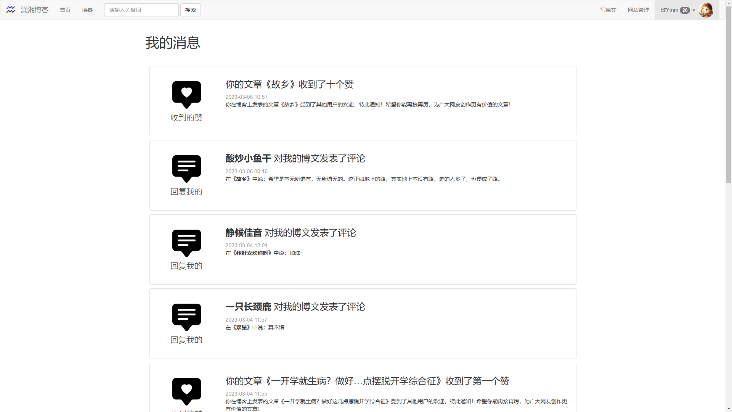Click the 潇湘博客 wave logo icon
This screenshot has height=412, width=732.
(11, 10)
